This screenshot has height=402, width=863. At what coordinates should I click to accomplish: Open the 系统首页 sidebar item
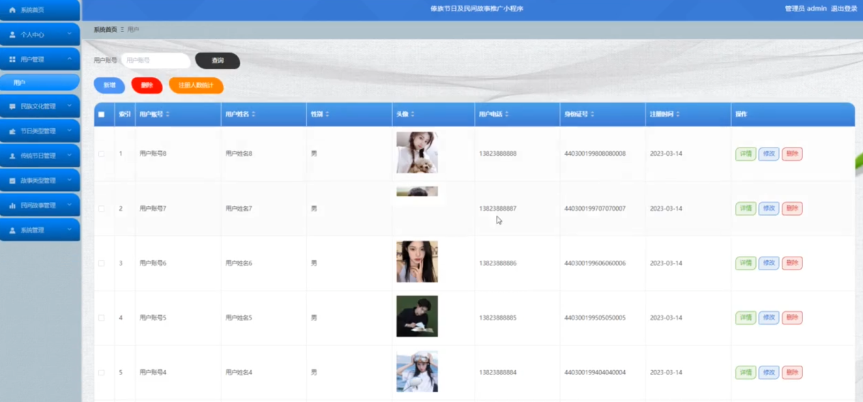click(x=40, y=10)
